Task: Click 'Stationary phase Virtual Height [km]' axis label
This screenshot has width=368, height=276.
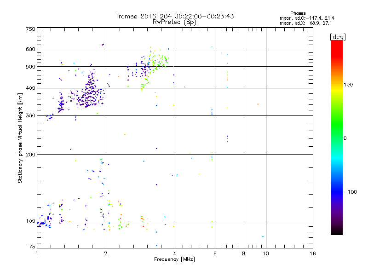Action: [x=20, y=138]
